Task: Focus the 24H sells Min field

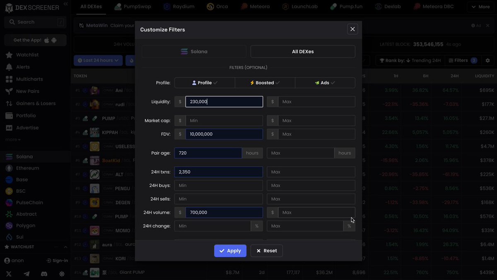Action: pos(219,199)
